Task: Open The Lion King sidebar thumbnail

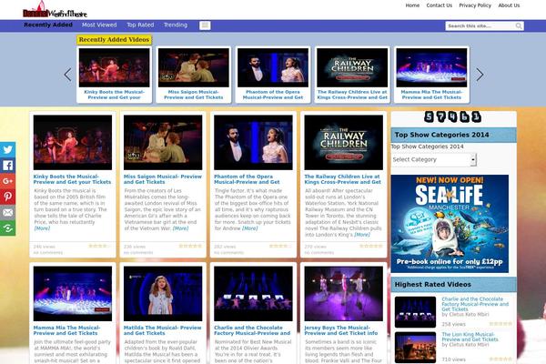Action: (416, 348)
